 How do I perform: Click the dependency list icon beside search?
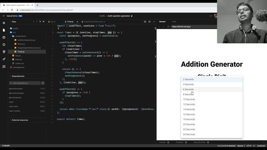point(43,83)
